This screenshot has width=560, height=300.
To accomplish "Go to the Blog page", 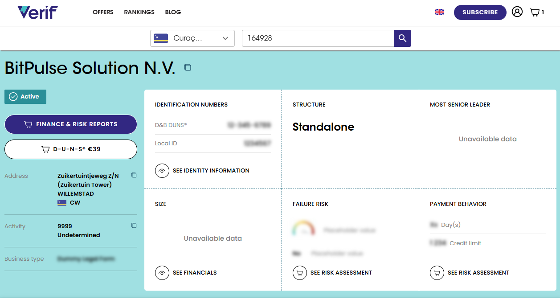I will (x=173, y=12).
